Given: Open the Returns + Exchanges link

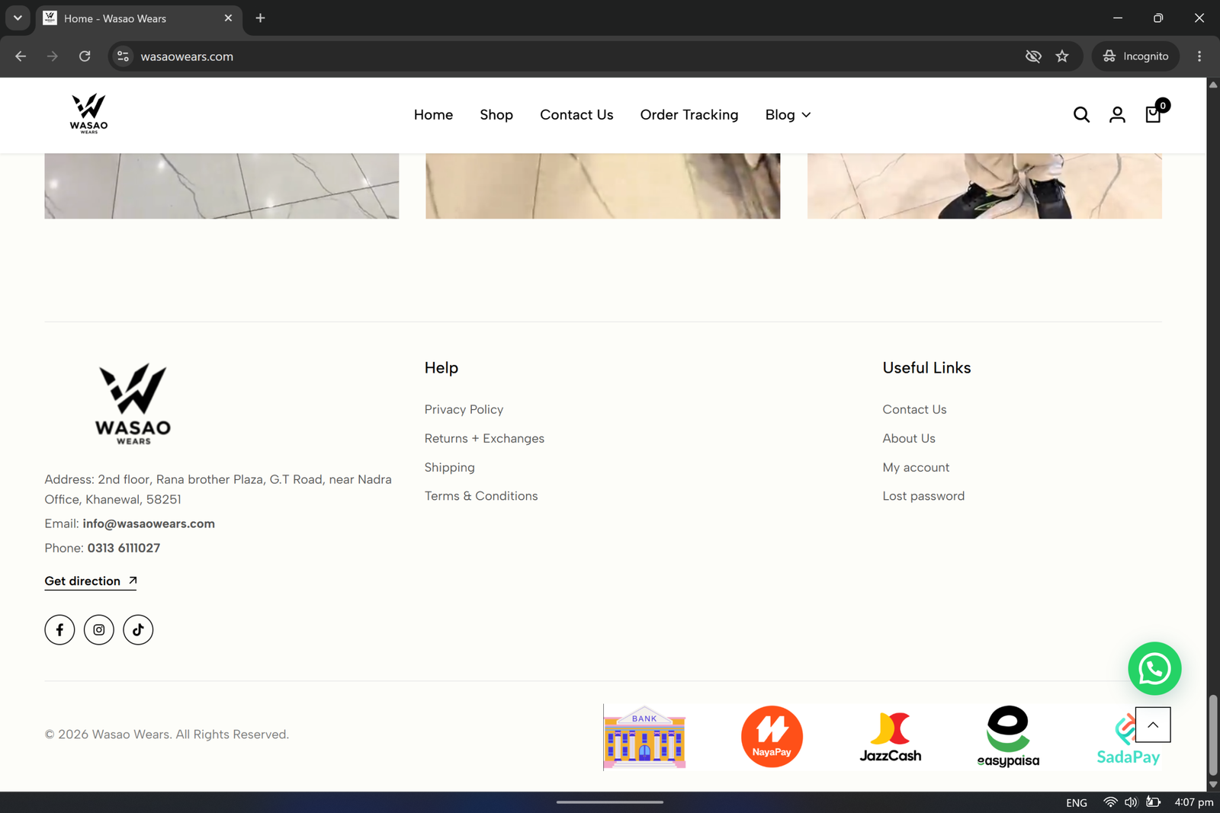Looking at the screenshot, I should pyautogui.click(x=484, y=438).
